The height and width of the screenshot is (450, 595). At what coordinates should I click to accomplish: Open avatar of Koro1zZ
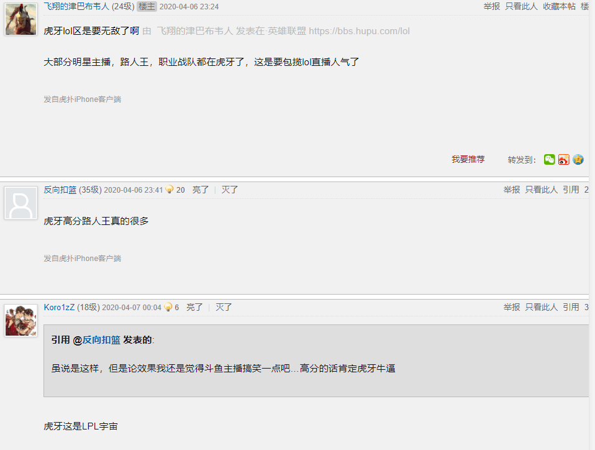(21, 321)
